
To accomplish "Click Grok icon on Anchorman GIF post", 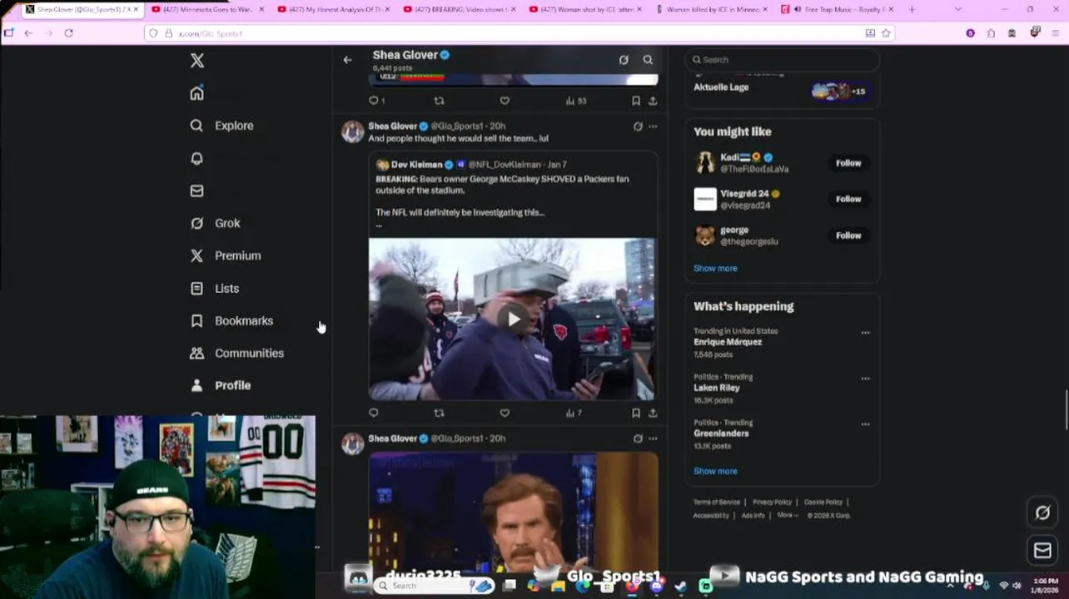I will (x=638, y=438).
